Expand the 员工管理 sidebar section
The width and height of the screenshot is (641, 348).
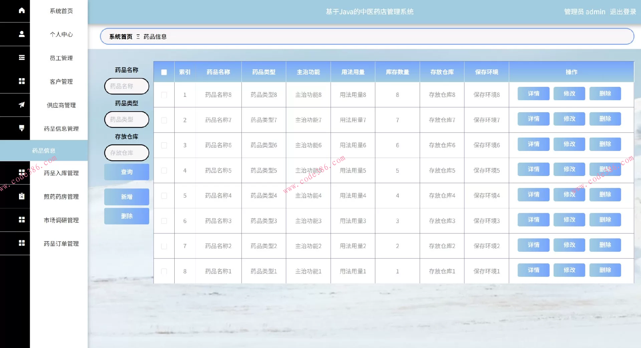pyautogui.click(x=61, y=58)
